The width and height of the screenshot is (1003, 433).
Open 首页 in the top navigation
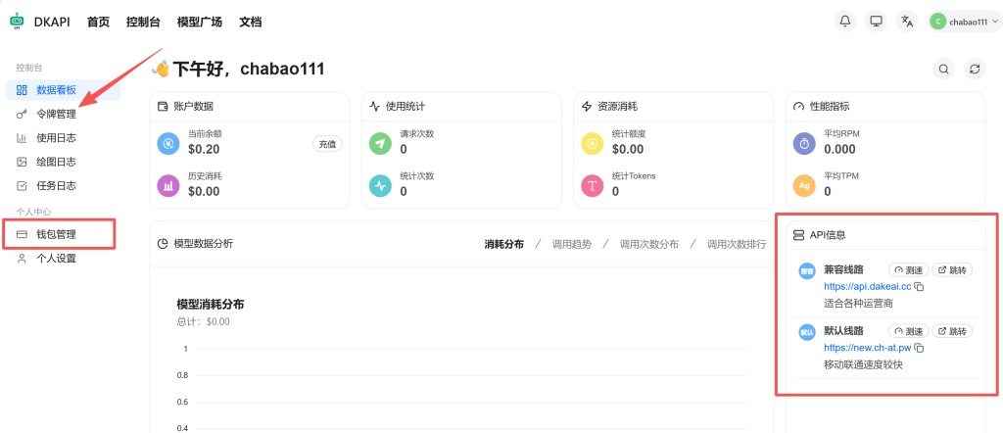click(x=99, y=22)
